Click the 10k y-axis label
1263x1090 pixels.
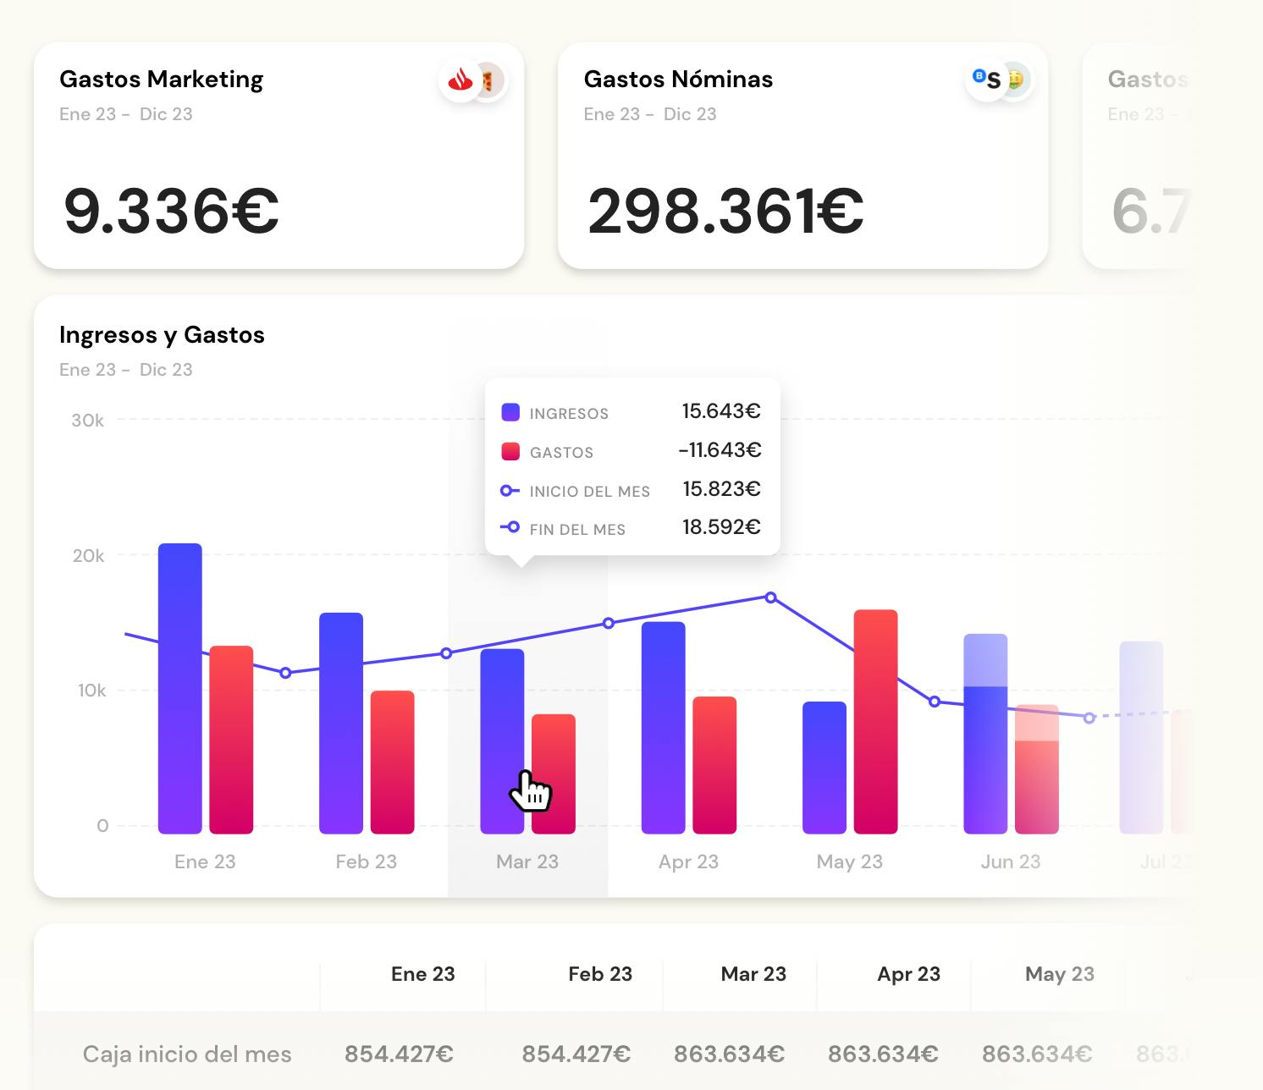92,691
